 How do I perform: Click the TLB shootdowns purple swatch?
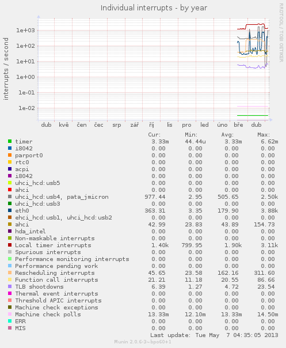pyautogui.click(x=10, y=286)
